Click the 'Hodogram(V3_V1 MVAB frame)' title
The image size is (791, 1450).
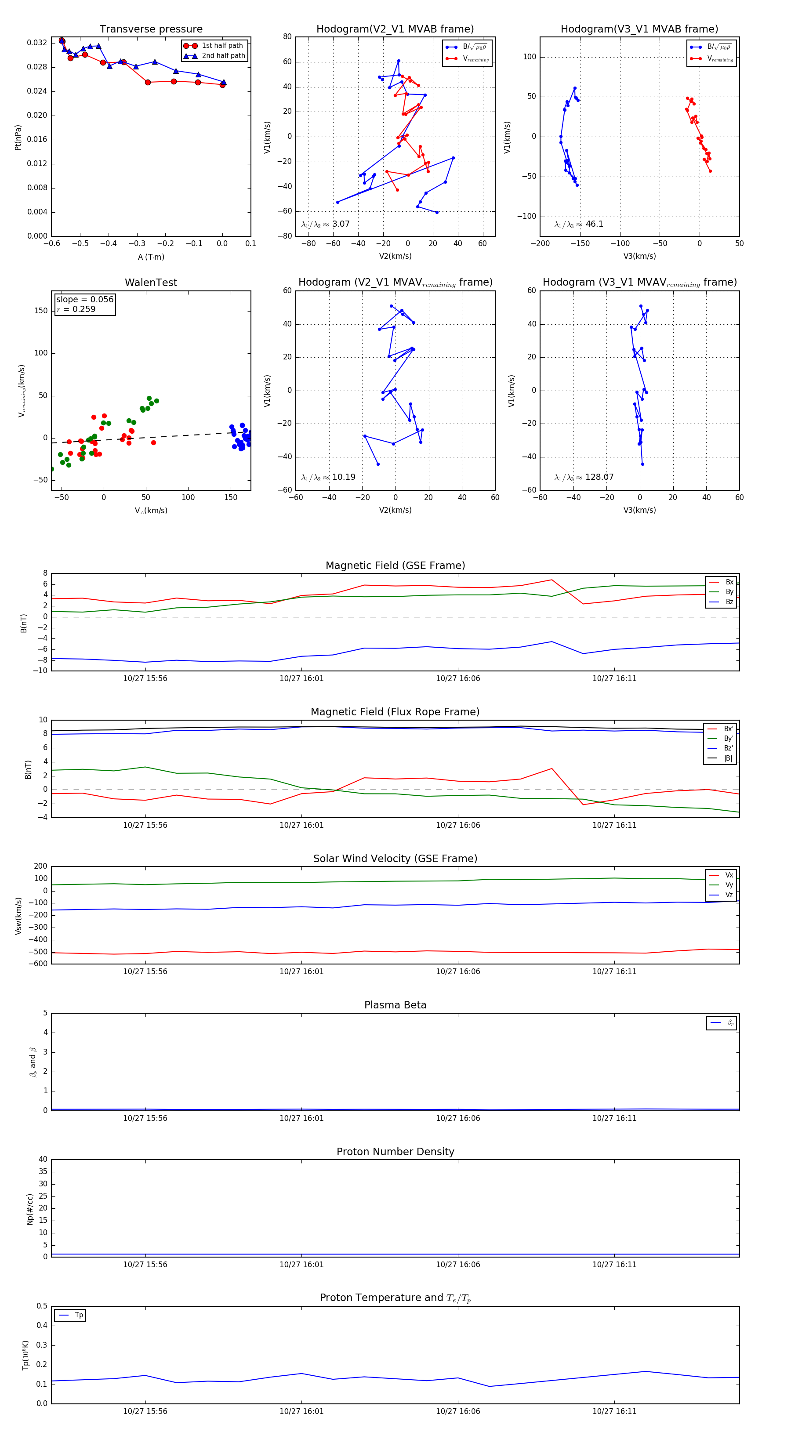click(x=639, y=29)
